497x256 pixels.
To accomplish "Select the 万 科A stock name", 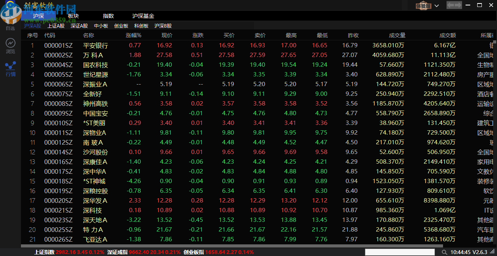I will tap(93, 55).
